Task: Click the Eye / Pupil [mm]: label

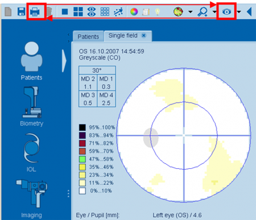Action: click(x=98, y=215)
